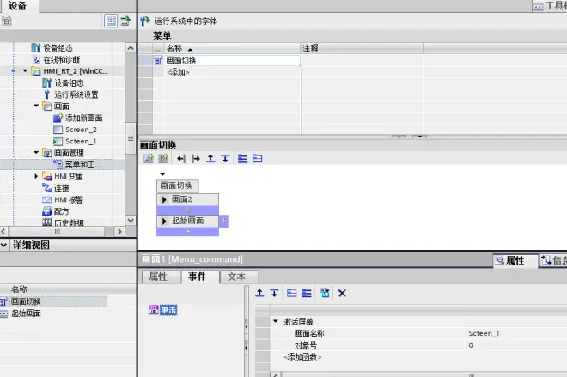Click the move-right icon in menu editor toolbar
The image size is (567, 377).
click(196, 159)
